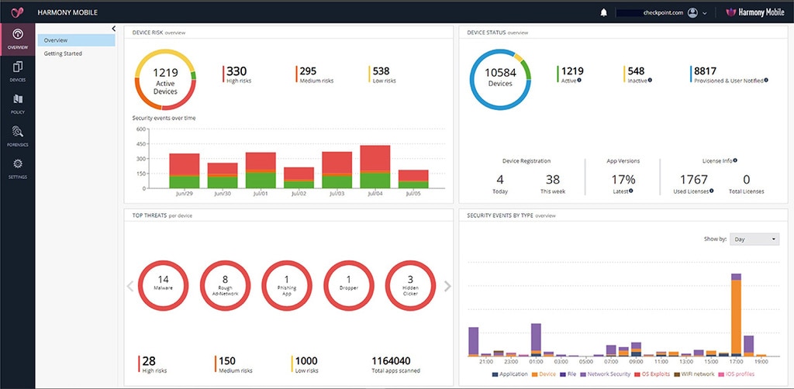Expand the user account menu chevron
This screenshot has width=794, height=389.
click(705, 13)
